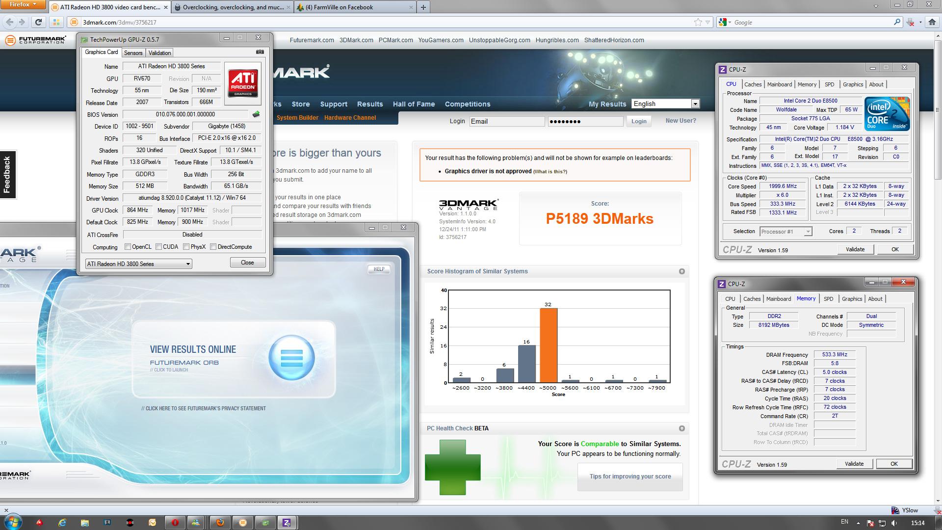Click the Opera icon on taskbar
Viewport: 942px width, 530px height.
pyautogui.click(x=175, y=523)
